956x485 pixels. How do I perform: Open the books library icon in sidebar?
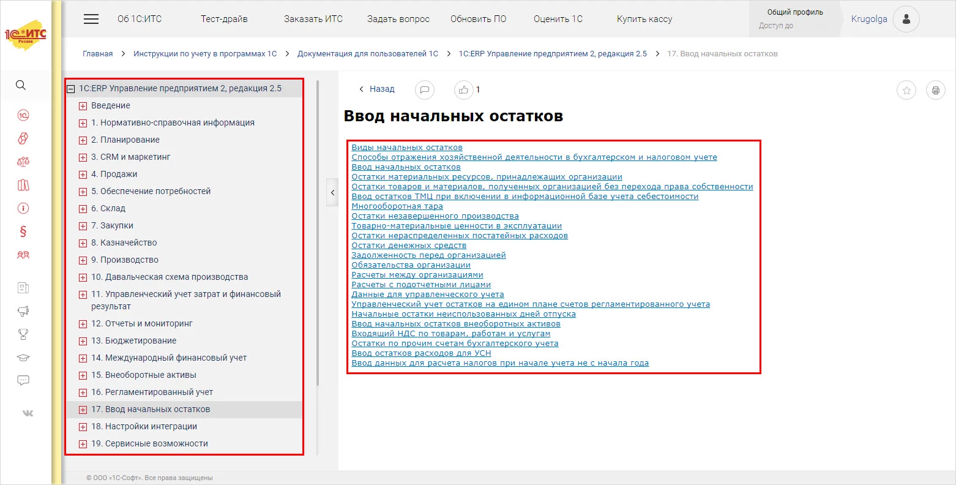(x=23, y=185)
